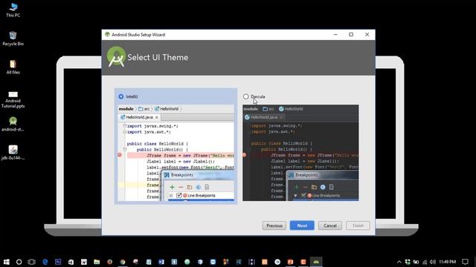Open the volume control in system tray
The width and height of the screenshot is (476, 267).
(x=433, y=262)
